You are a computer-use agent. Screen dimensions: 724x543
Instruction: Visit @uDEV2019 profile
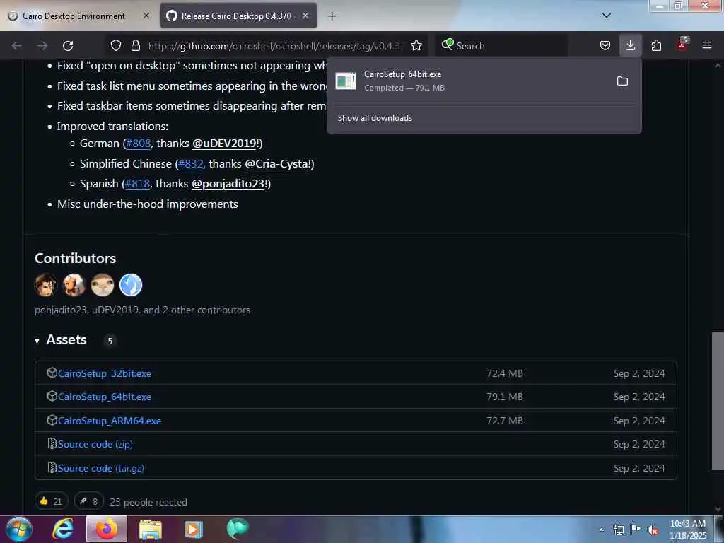[x=224, y=144]
